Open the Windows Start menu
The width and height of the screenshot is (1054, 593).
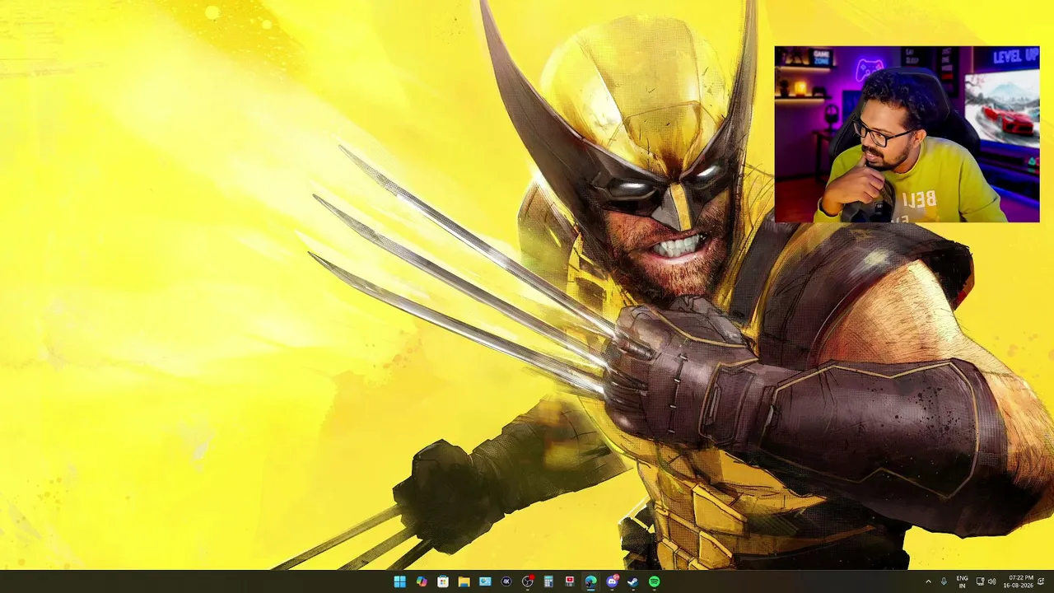pyautogui.click(x=400, y=581)
